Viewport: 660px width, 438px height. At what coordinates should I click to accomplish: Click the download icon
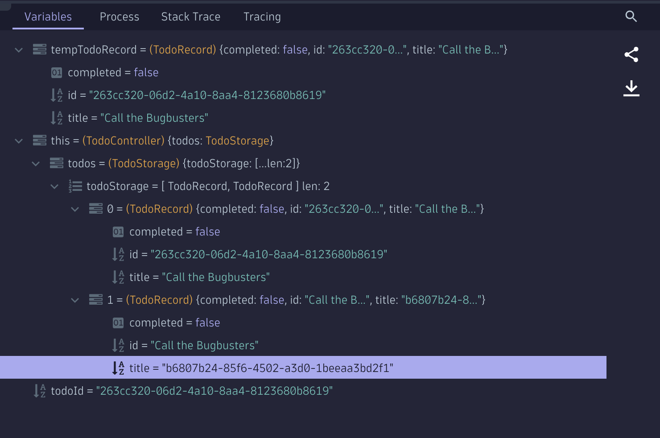click(631, 88)
